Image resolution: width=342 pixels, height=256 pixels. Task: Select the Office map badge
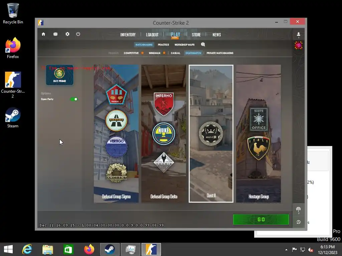[x=259, y=119]
